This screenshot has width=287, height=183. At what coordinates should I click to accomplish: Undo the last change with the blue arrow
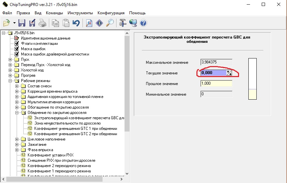[x=76, y=23]
